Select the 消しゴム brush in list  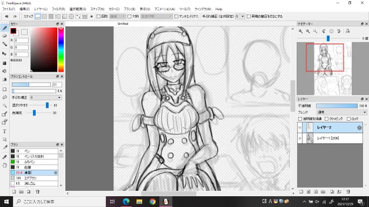34,184
